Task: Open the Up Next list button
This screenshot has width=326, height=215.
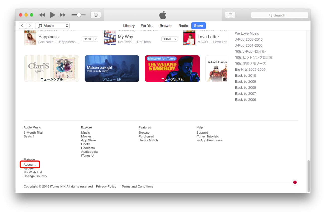Action: [230, 15]
